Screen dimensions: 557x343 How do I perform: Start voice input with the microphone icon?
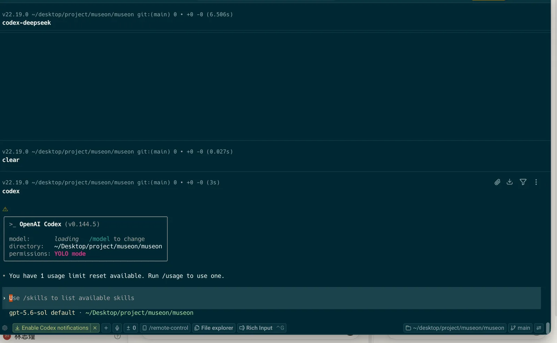pyautogui.click(x=117, y=328)
